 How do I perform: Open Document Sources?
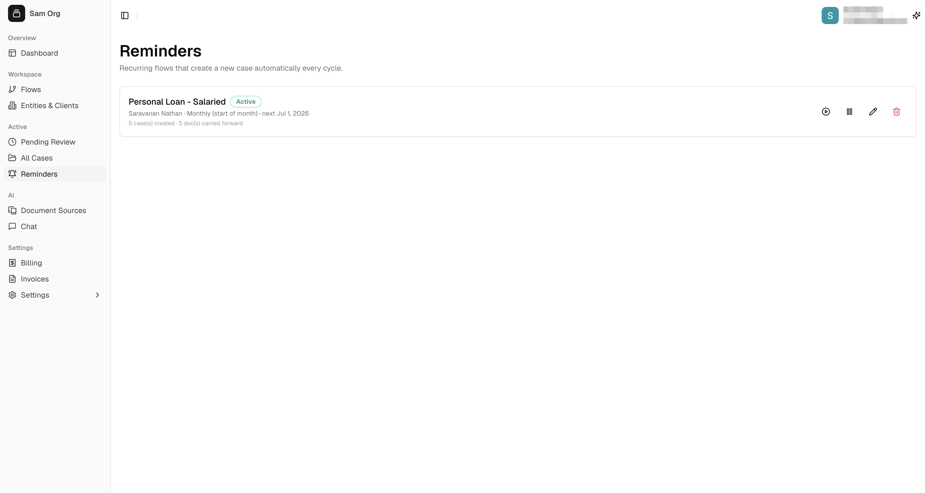coord(55,210)
